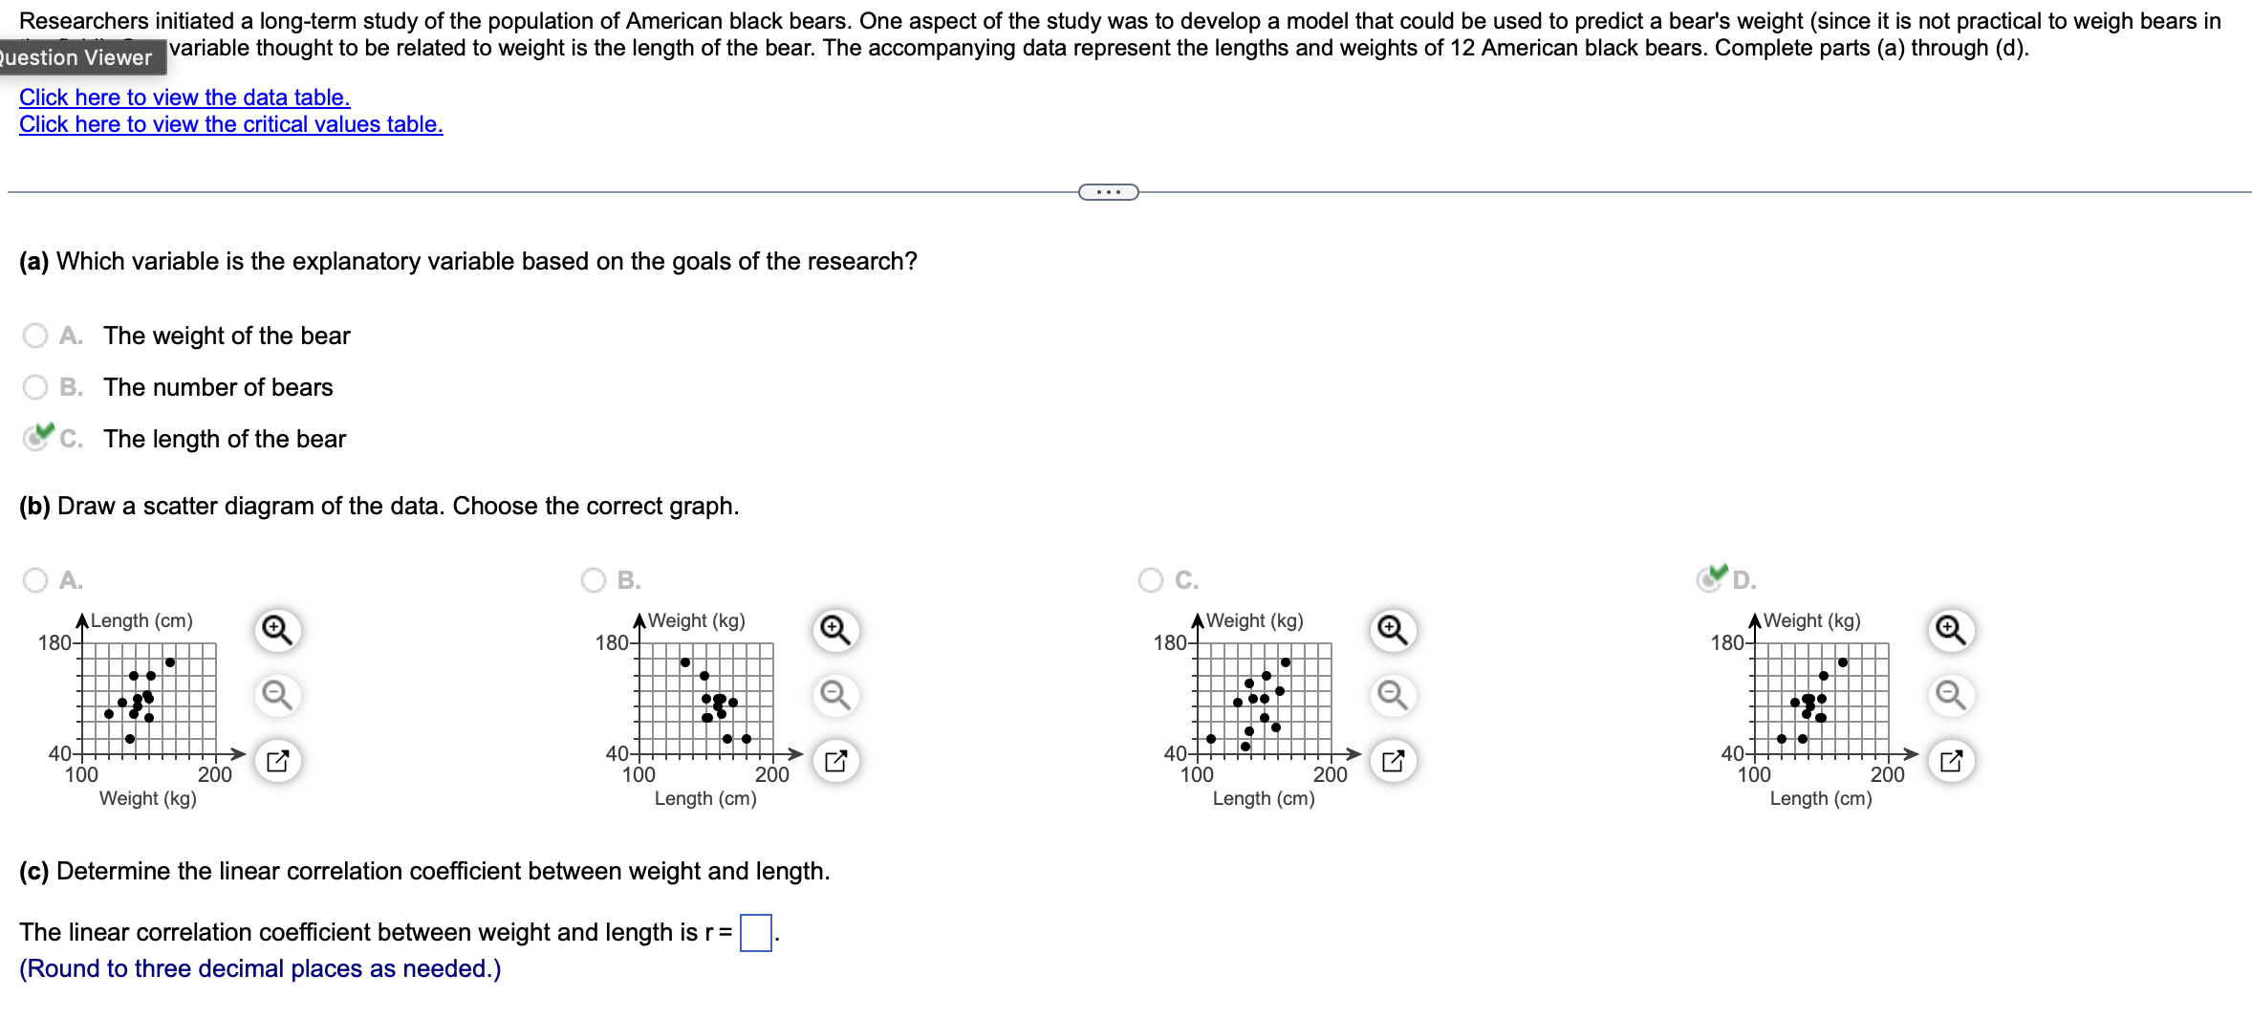Zoom in on scatter graph C
The width and height of the screenshot is (2252, 1019).
coord(1391,630)
